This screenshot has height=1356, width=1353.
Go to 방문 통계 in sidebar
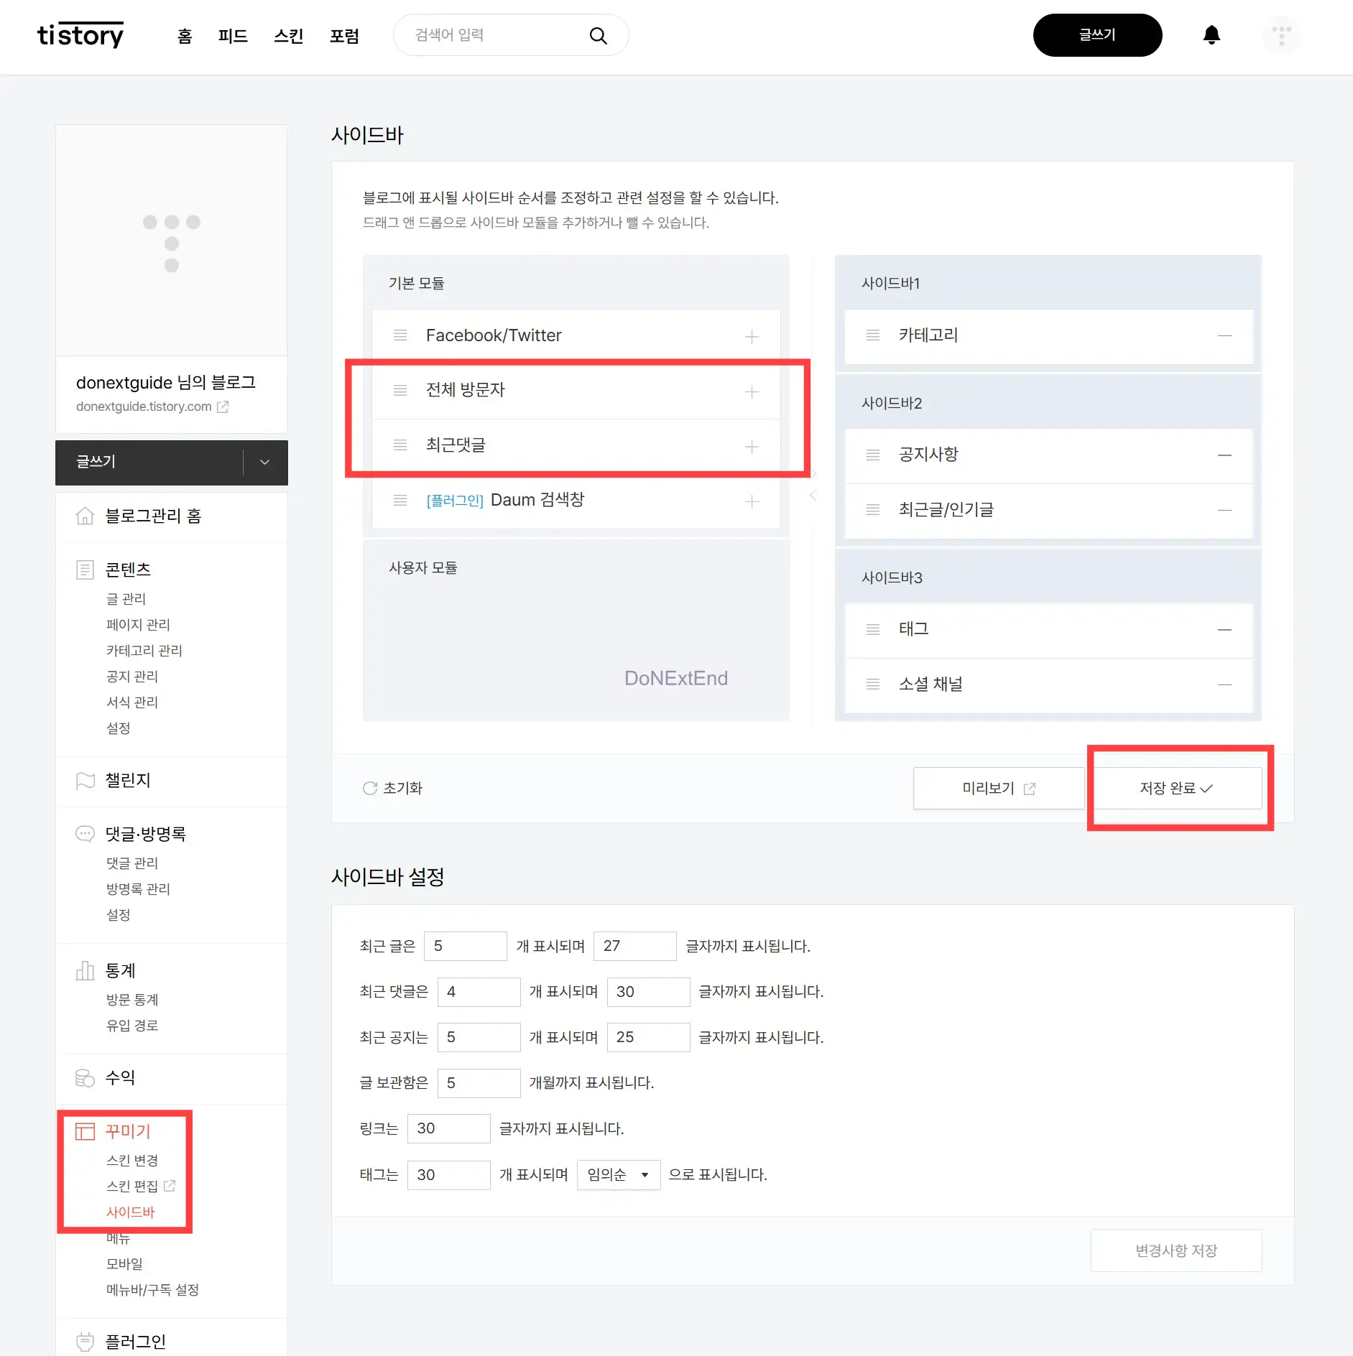click(x=132, y=999)
